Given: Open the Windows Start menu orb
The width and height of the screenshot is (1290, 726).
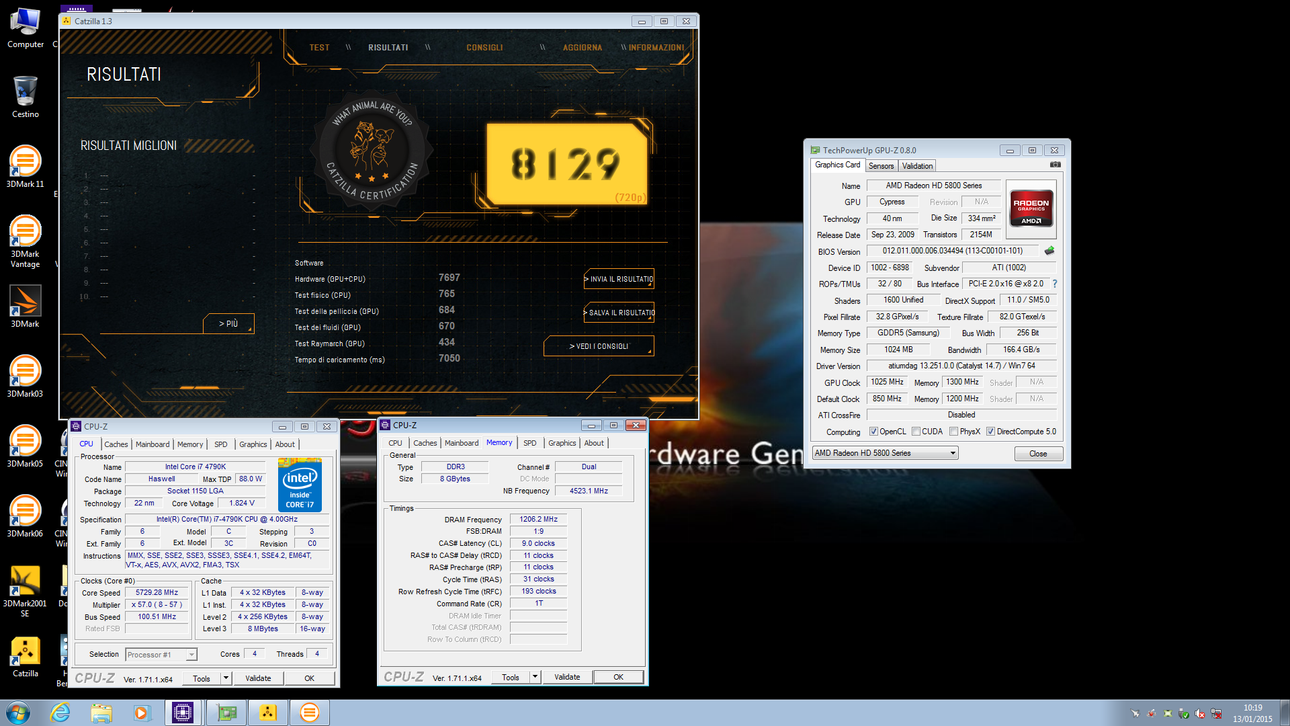Looking at the screenshot, I should 18,713.
